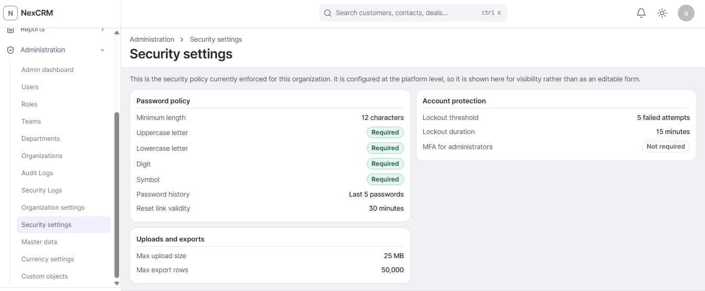Open the notifications bell
This screenshot has height=291, width=705.
point(641,13)
